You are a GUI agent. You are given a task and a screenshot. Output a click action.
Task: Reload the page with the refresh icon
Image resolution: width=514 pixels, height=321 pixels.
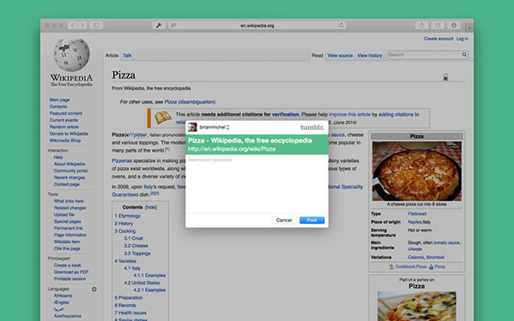point(341,25)
